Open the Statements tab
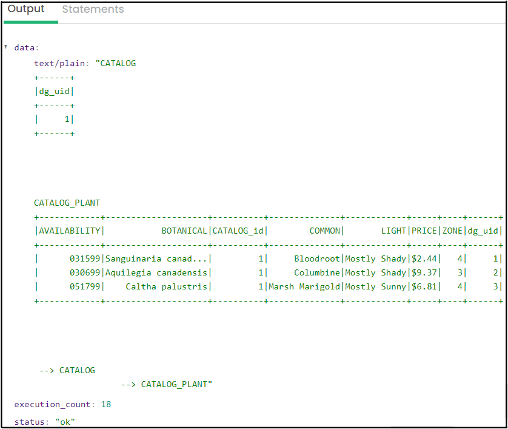Screen dimensions: 508x429 pos(93,10)
